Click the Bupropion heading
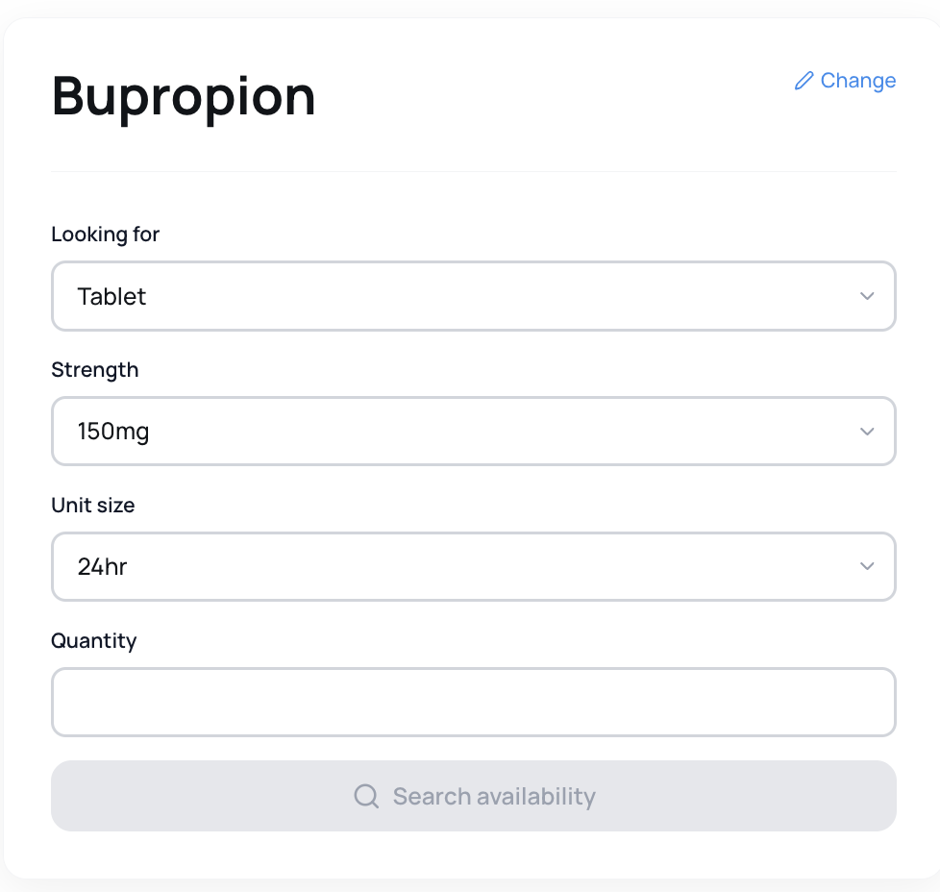 [184, 96]
